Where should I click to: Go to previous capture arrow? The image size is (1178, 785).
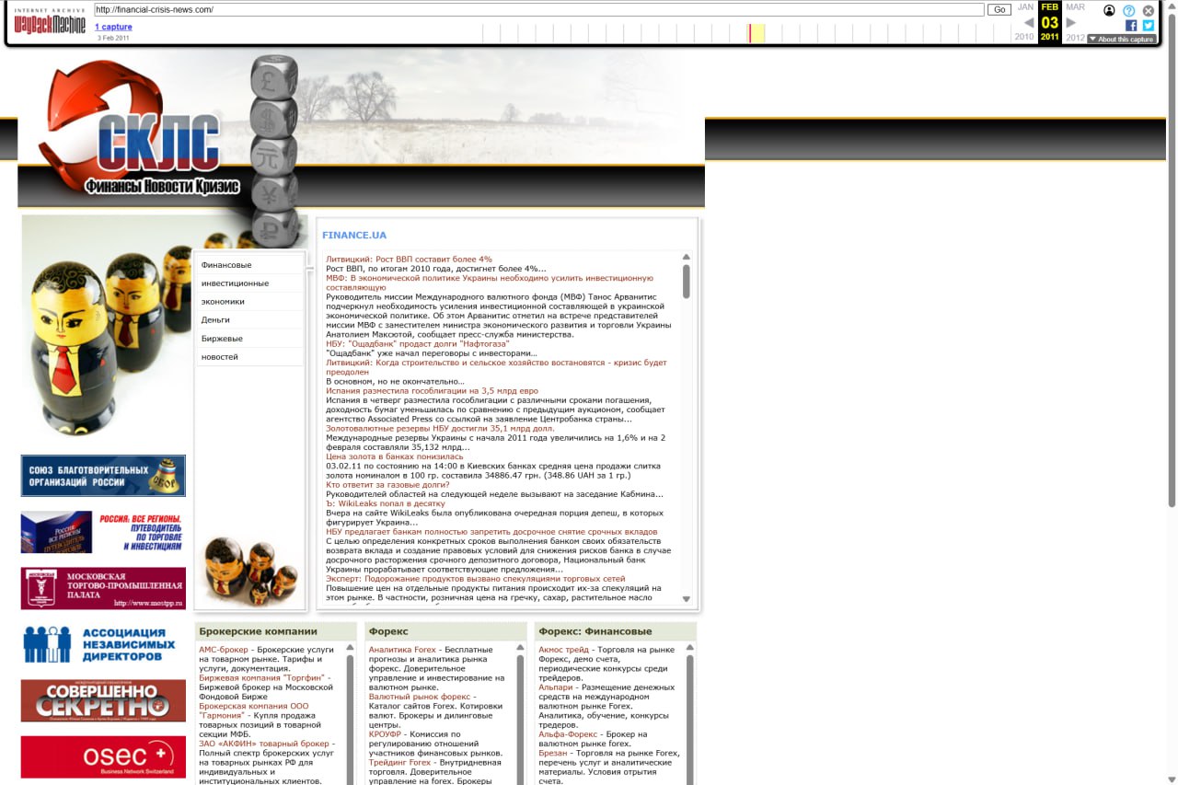[x=1028, y=22]
